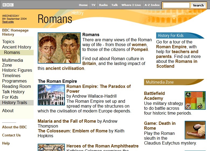This screenshot has width=210, height=151.
Task: Click the Colosseum thumbnail image
Action: pyautogui.click(x=51, y=95)
